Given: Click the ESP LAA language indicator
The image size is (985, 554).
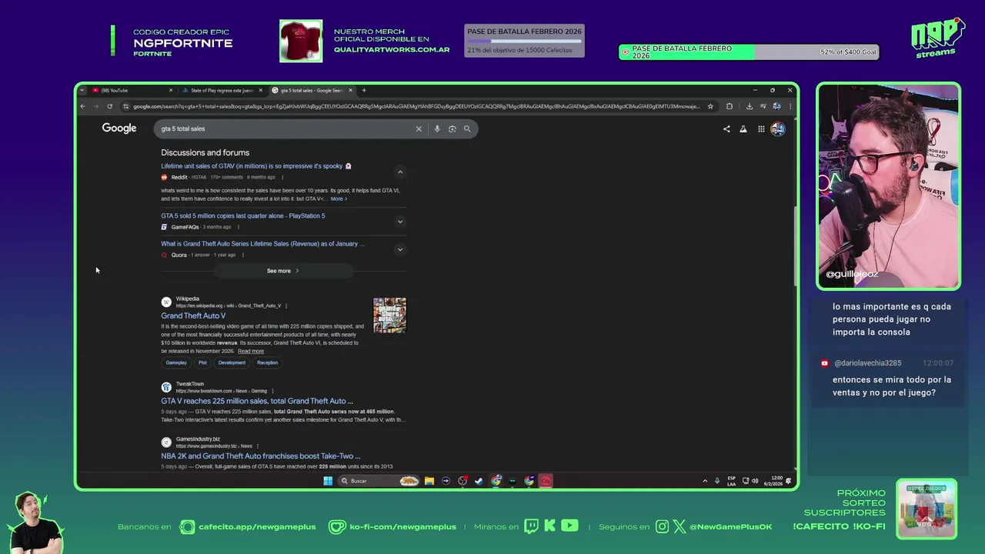Looking at the screenshot, I should (x=731, y=481).
